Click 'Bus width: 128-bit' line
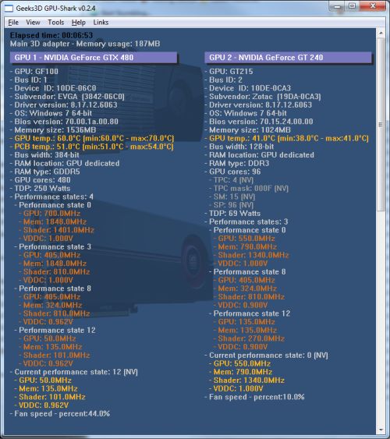Viewport: 390px width, 439px height. (x=239, y=147)
